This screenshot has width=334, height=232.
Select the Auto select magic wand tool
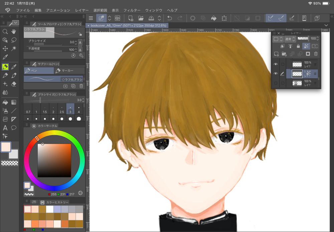pos(14,48)
